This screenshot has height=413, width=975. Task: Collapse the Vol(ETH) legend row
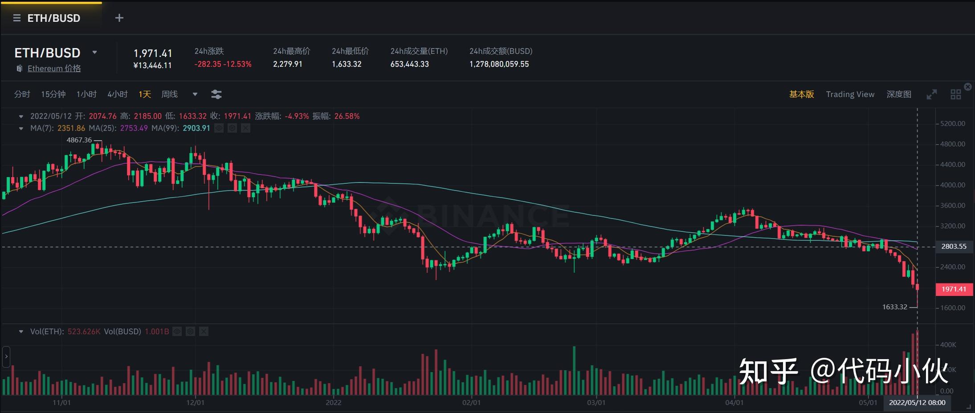point(21,332)
